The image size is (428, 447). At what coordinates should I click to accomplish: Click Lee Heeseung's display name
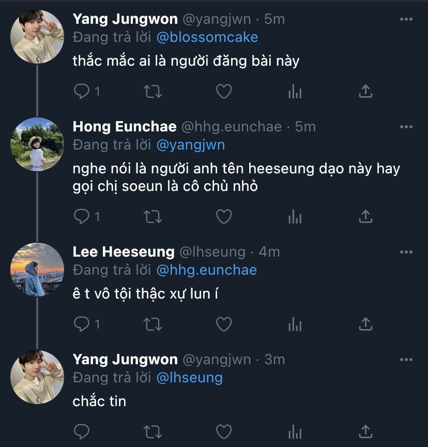pos(124,252)
